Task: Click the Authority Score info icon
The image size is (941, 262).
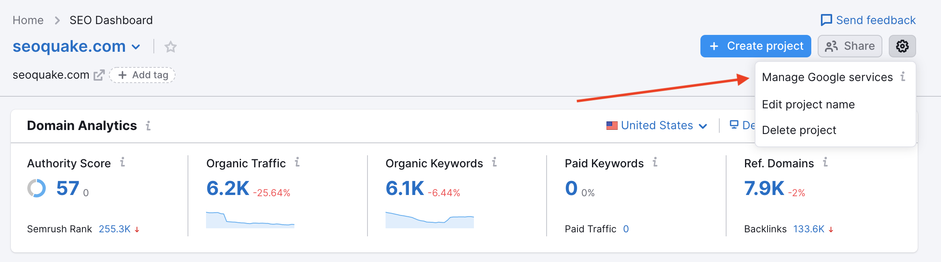Action: click(122, 162)
